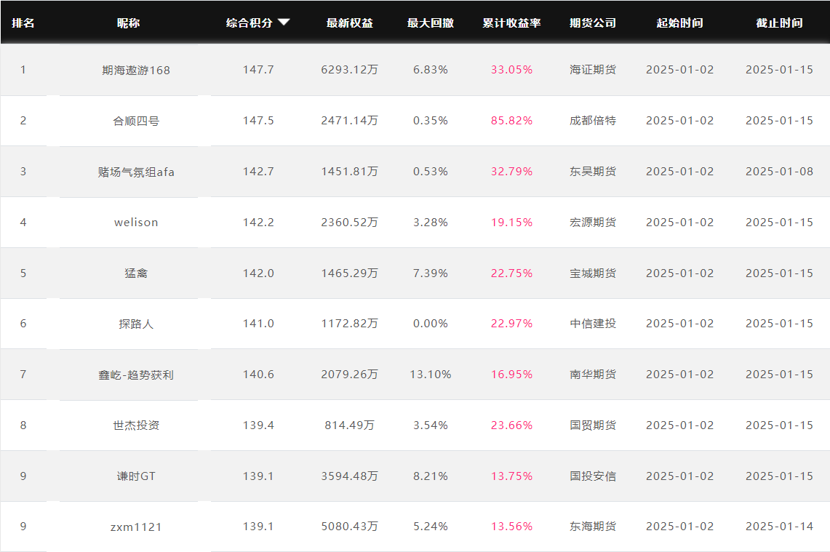
Task: Select start date in welison row
Action: point(679,223)
